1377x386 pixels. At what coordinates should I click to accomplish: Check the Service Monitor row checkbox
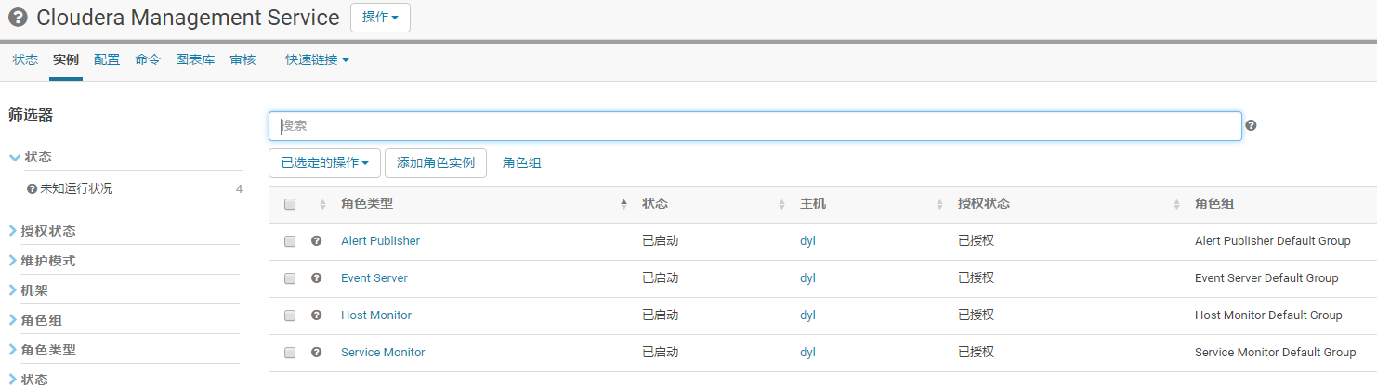tap(290, 353)
